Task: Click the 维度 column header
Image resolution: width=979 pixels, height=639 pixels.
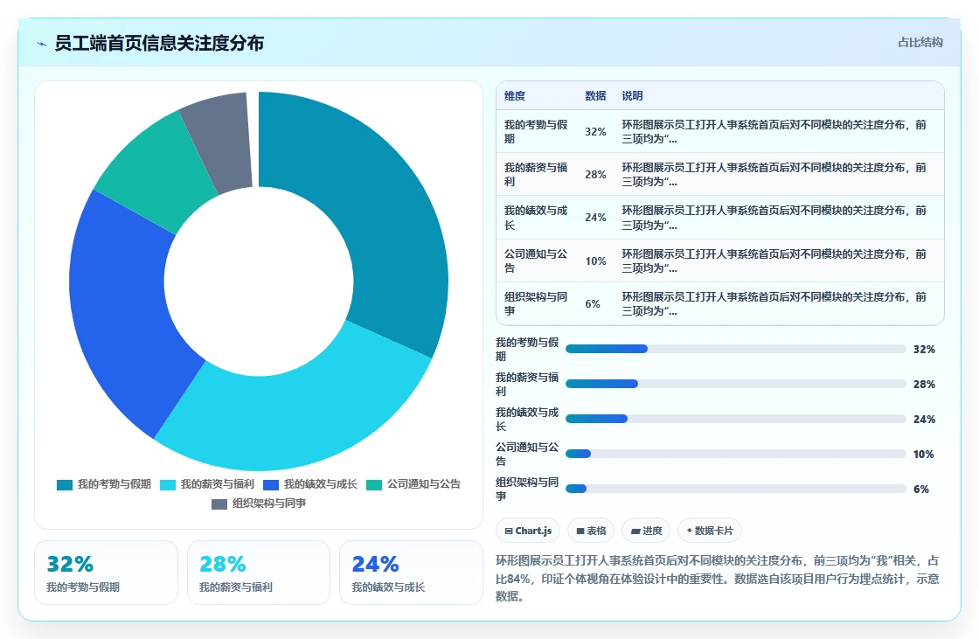Action: [515, 95]
